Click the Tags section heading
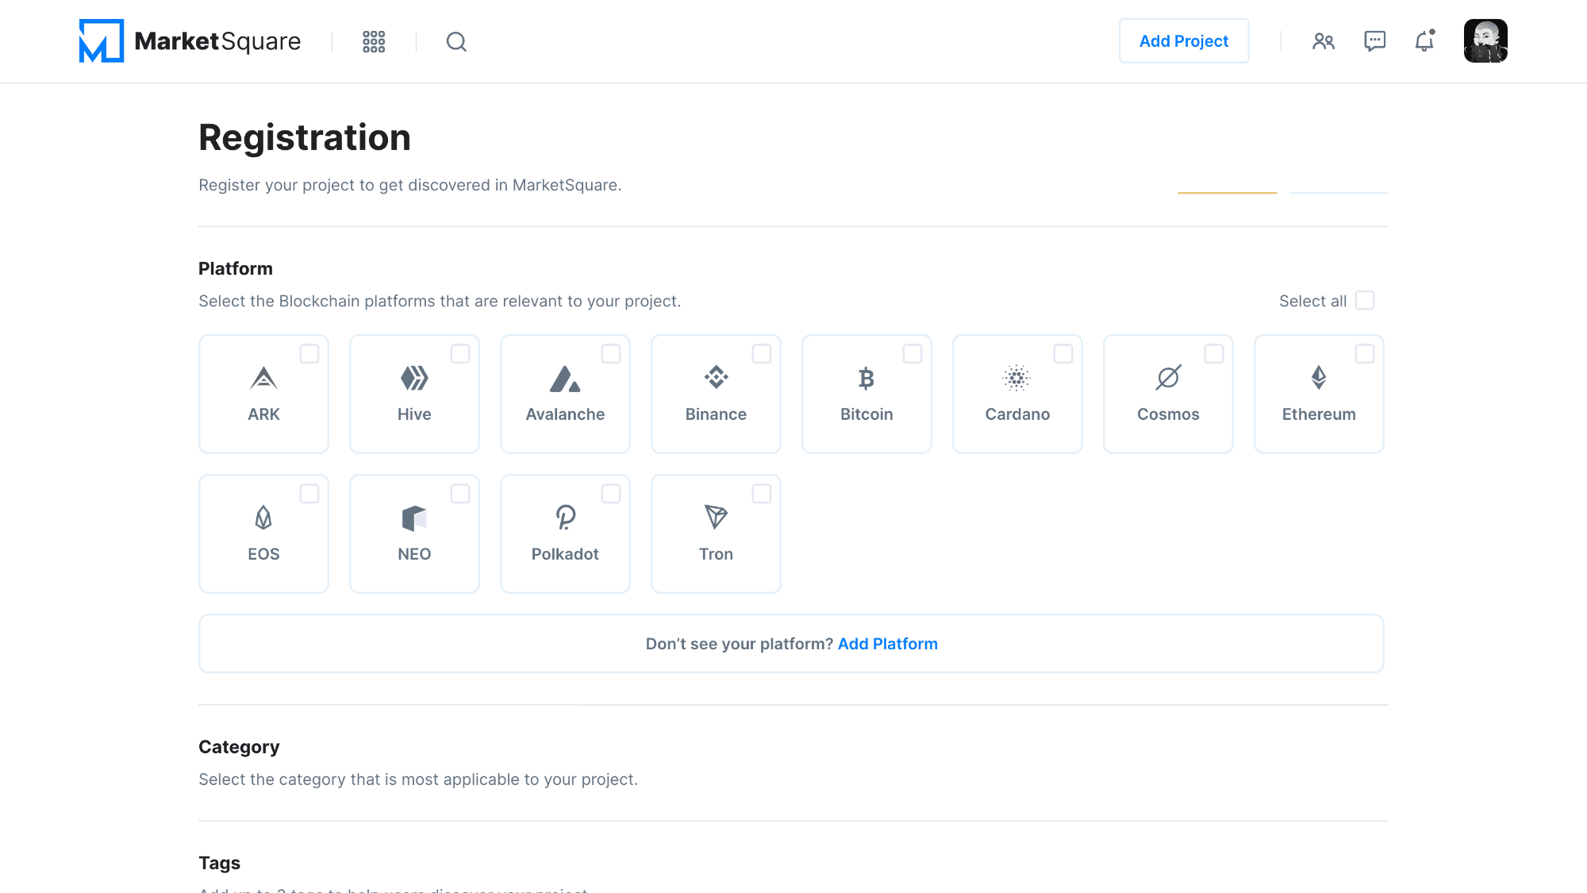This screenshot has width=1587, height=893. [x=219, y=863]
